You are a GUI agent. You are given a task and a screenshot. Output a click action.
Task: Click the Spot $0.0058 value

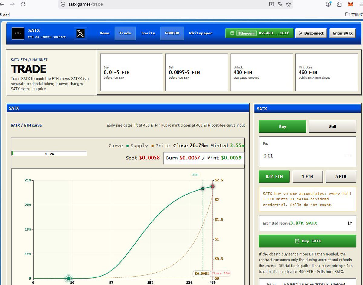149,158
